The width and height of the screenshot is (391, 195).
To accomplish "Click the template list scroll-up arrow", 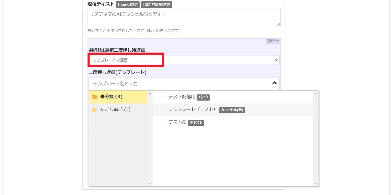I will click(316, 93).
